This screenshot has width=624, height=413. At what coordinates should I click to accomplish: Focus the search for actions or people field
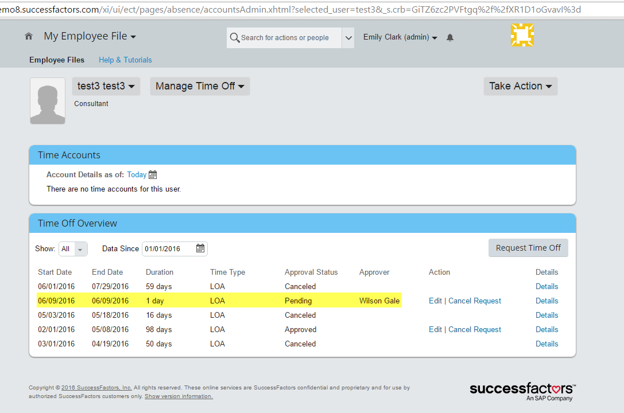tap(284, 38)
